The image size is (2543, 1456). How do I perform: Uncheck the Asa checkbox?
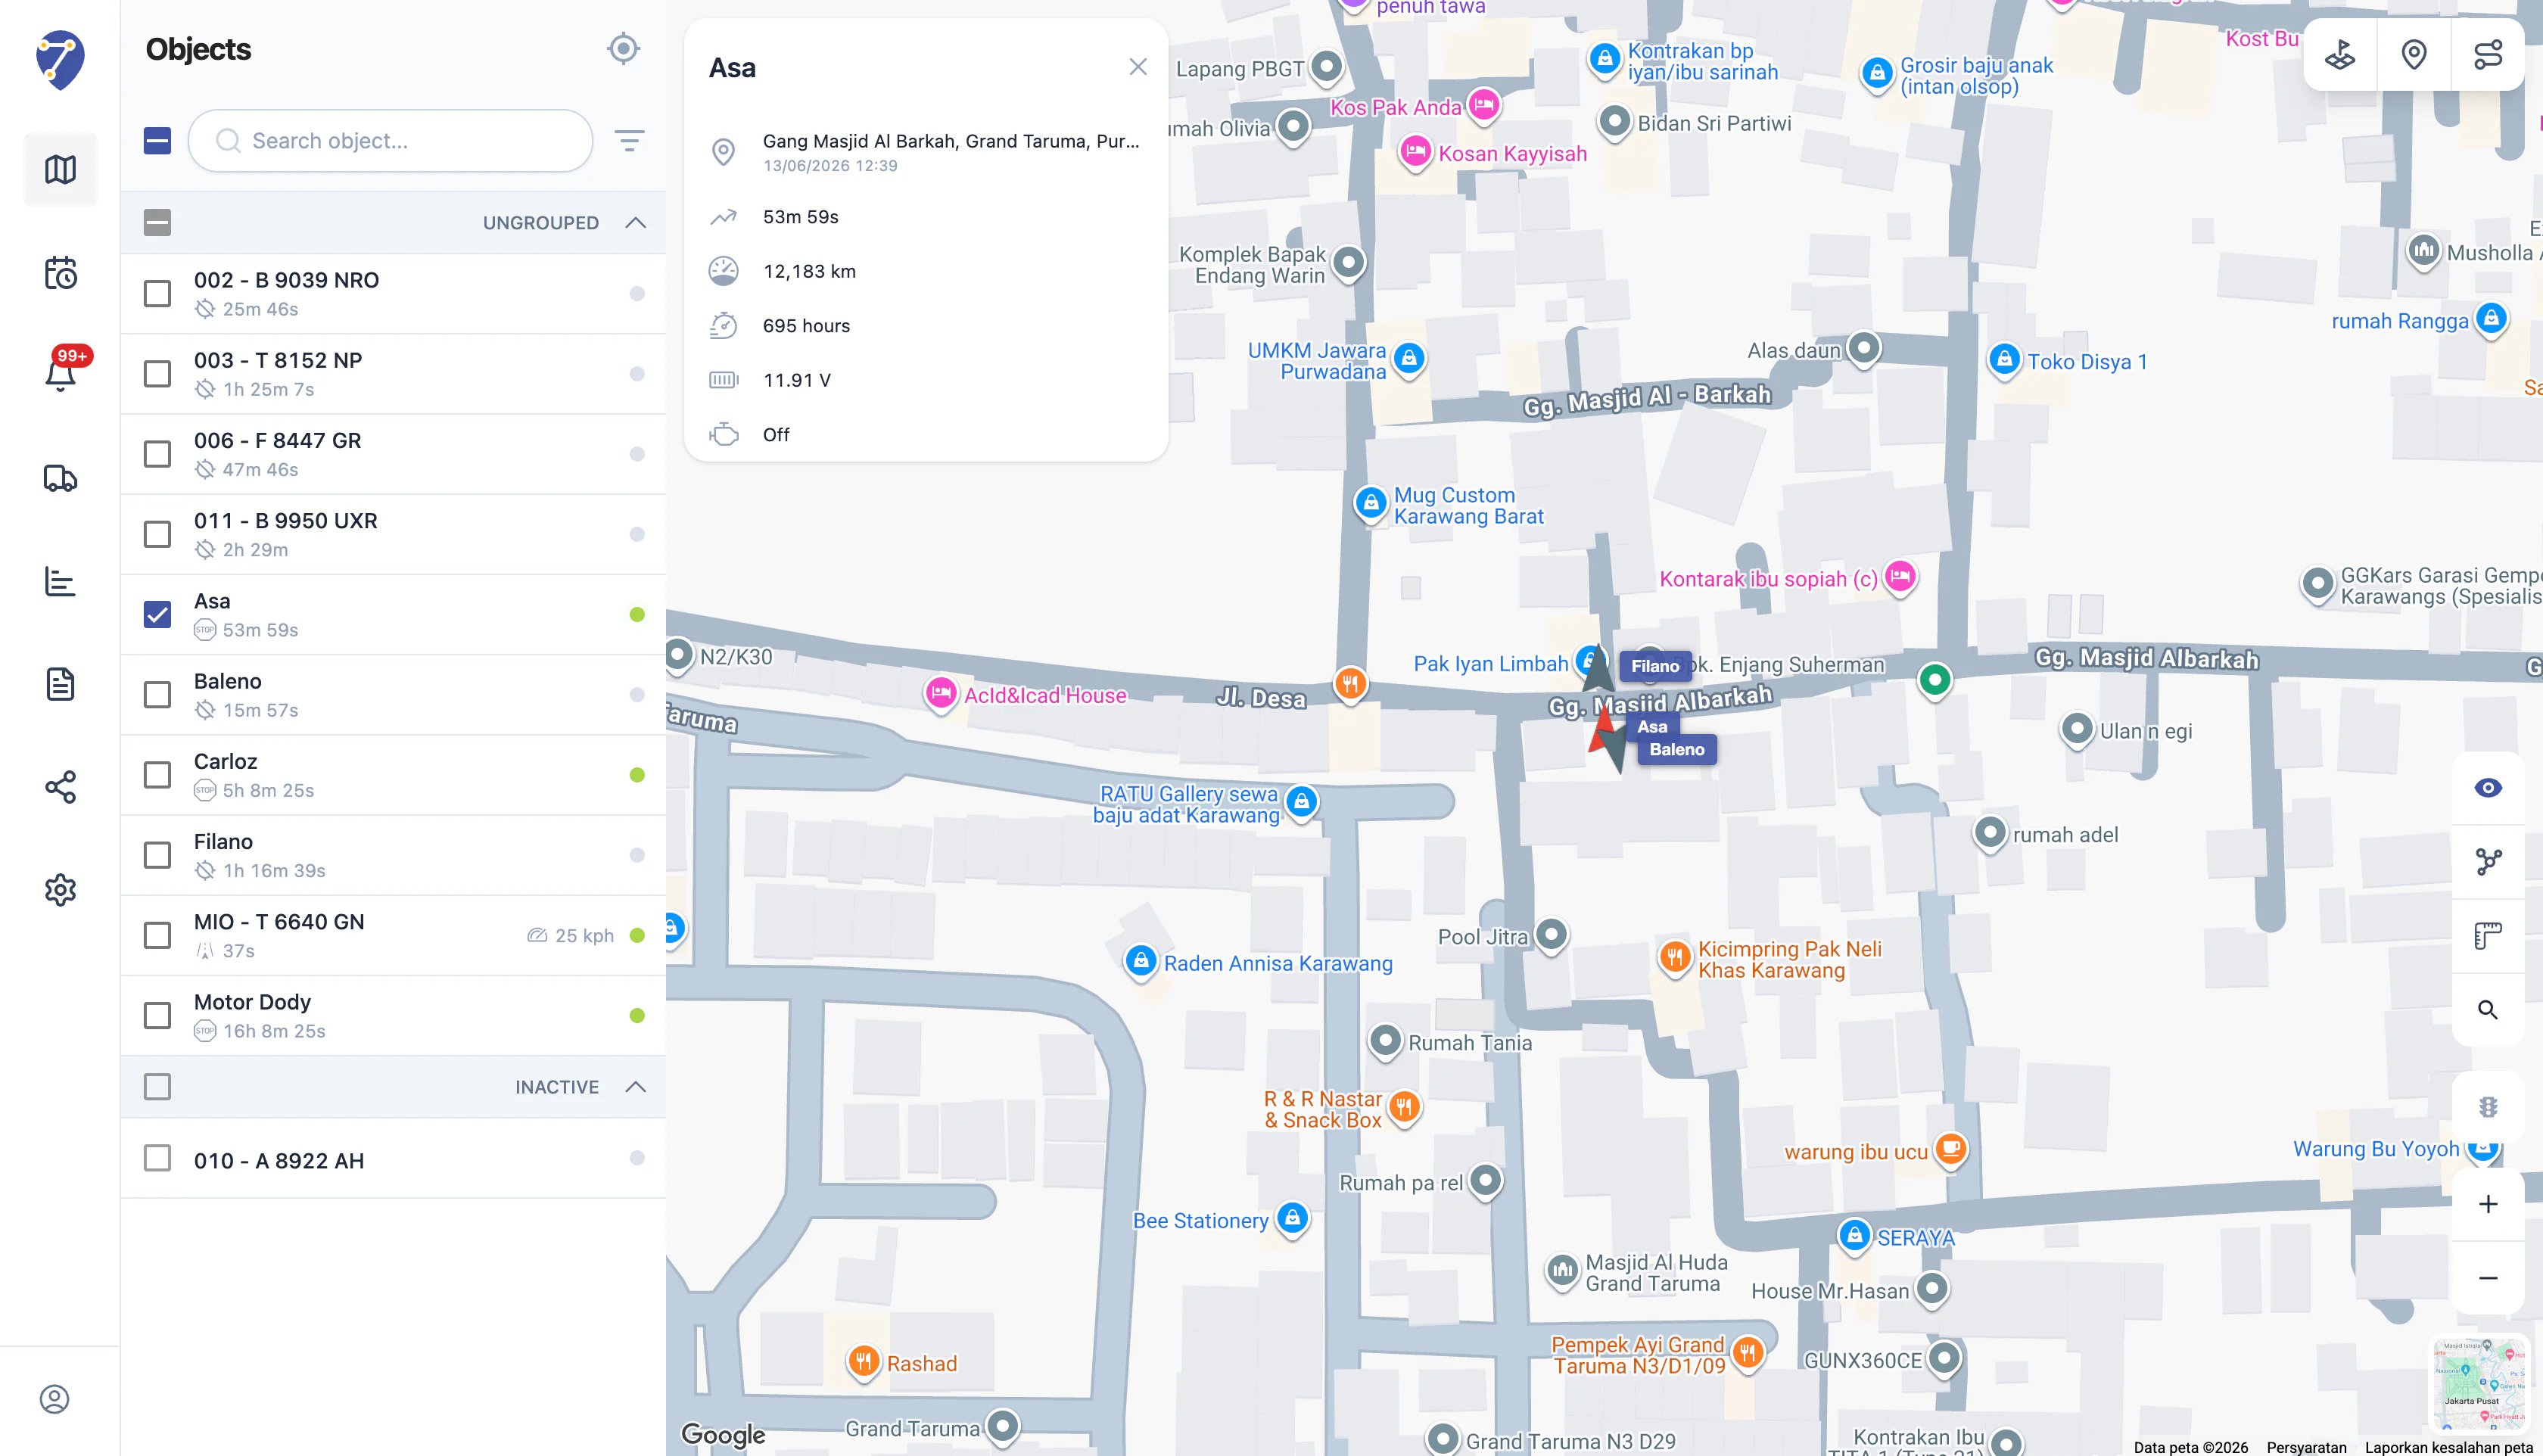[157, 614]
